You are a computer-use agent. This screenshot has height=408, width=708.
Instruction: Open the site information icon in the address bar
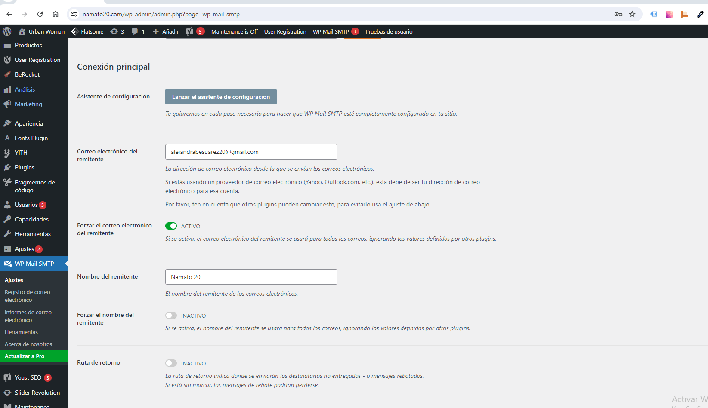click(x=74, y=14)
